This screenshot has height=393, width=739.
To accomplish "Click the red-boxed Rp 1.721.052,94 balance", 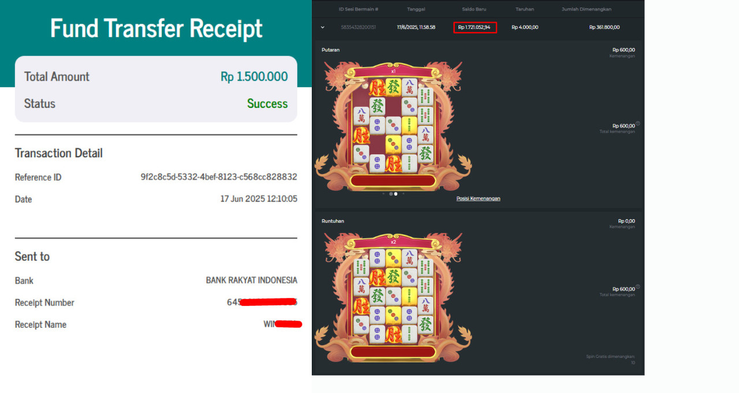I will click(x=475, y=27).
